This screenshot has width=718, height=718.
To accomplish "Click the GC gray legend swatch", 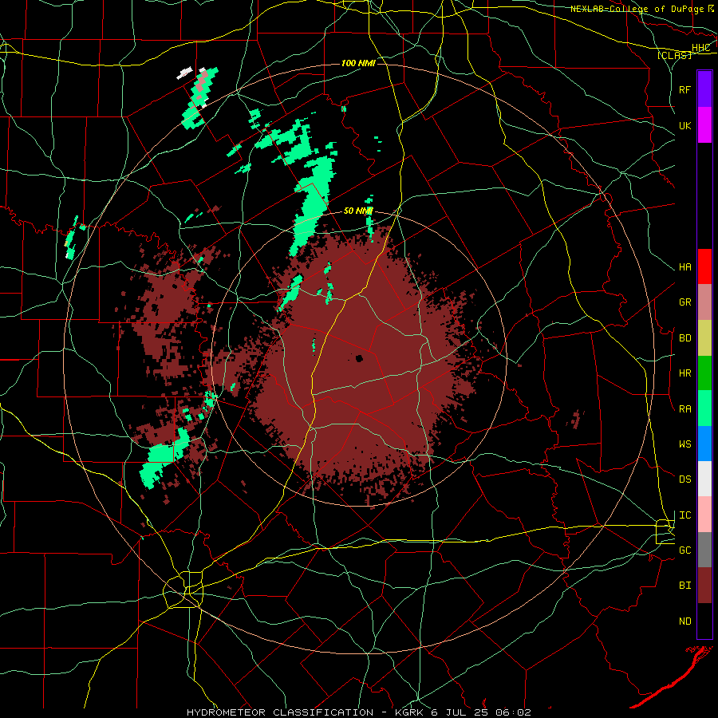I will [x=704, y=550].
